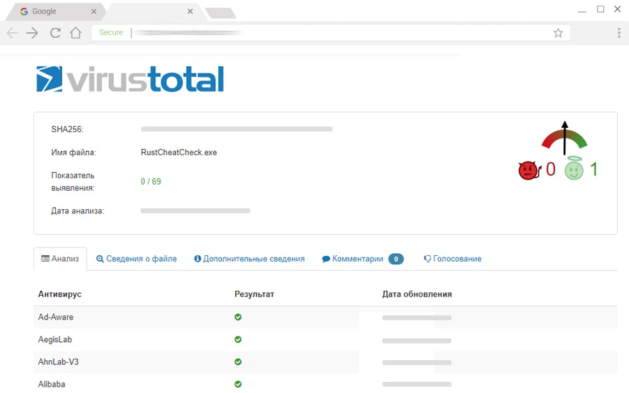The image size is (629, 393).
Task: Click the Дата анализа label
Action: [78, 211]
